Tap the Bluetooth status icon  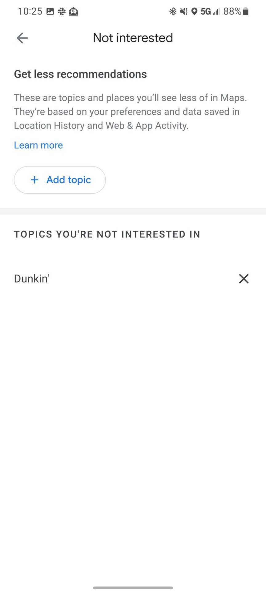(173, 12)
